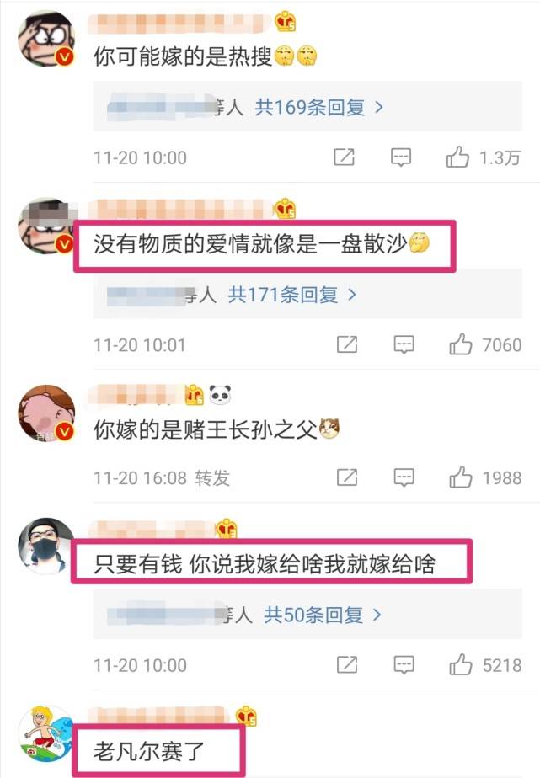Click comment text 老凡尔赛了
This screenshot has height=778, width=540.
tap(149, 751)
